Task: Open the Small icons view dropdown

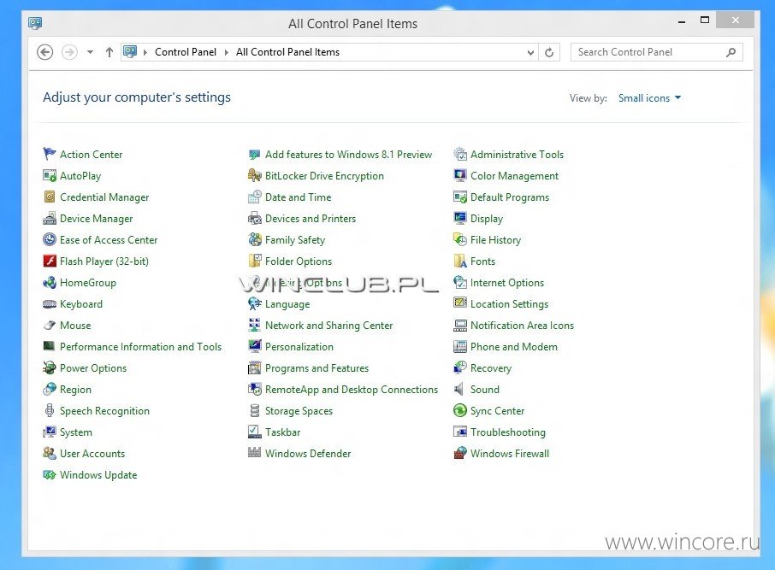Action: (649, 97)
